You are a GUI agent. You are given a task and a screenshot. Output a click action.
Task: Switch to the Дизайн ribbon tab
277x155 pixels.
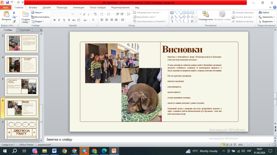pyautogui.click(x=47, y=7)
